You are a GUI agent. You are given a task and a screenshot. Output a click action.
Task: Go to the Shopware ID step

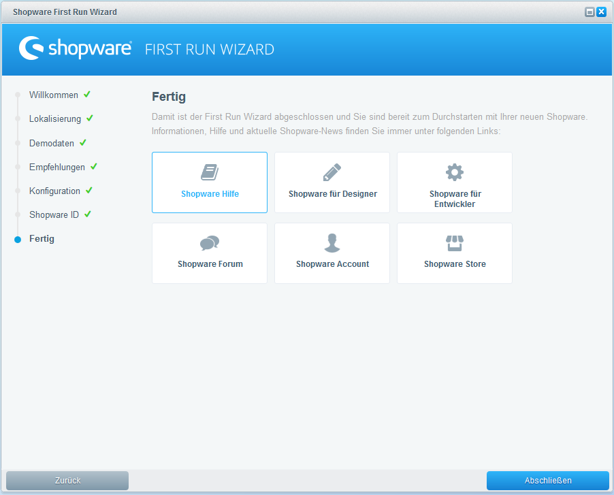pos(54,215)
